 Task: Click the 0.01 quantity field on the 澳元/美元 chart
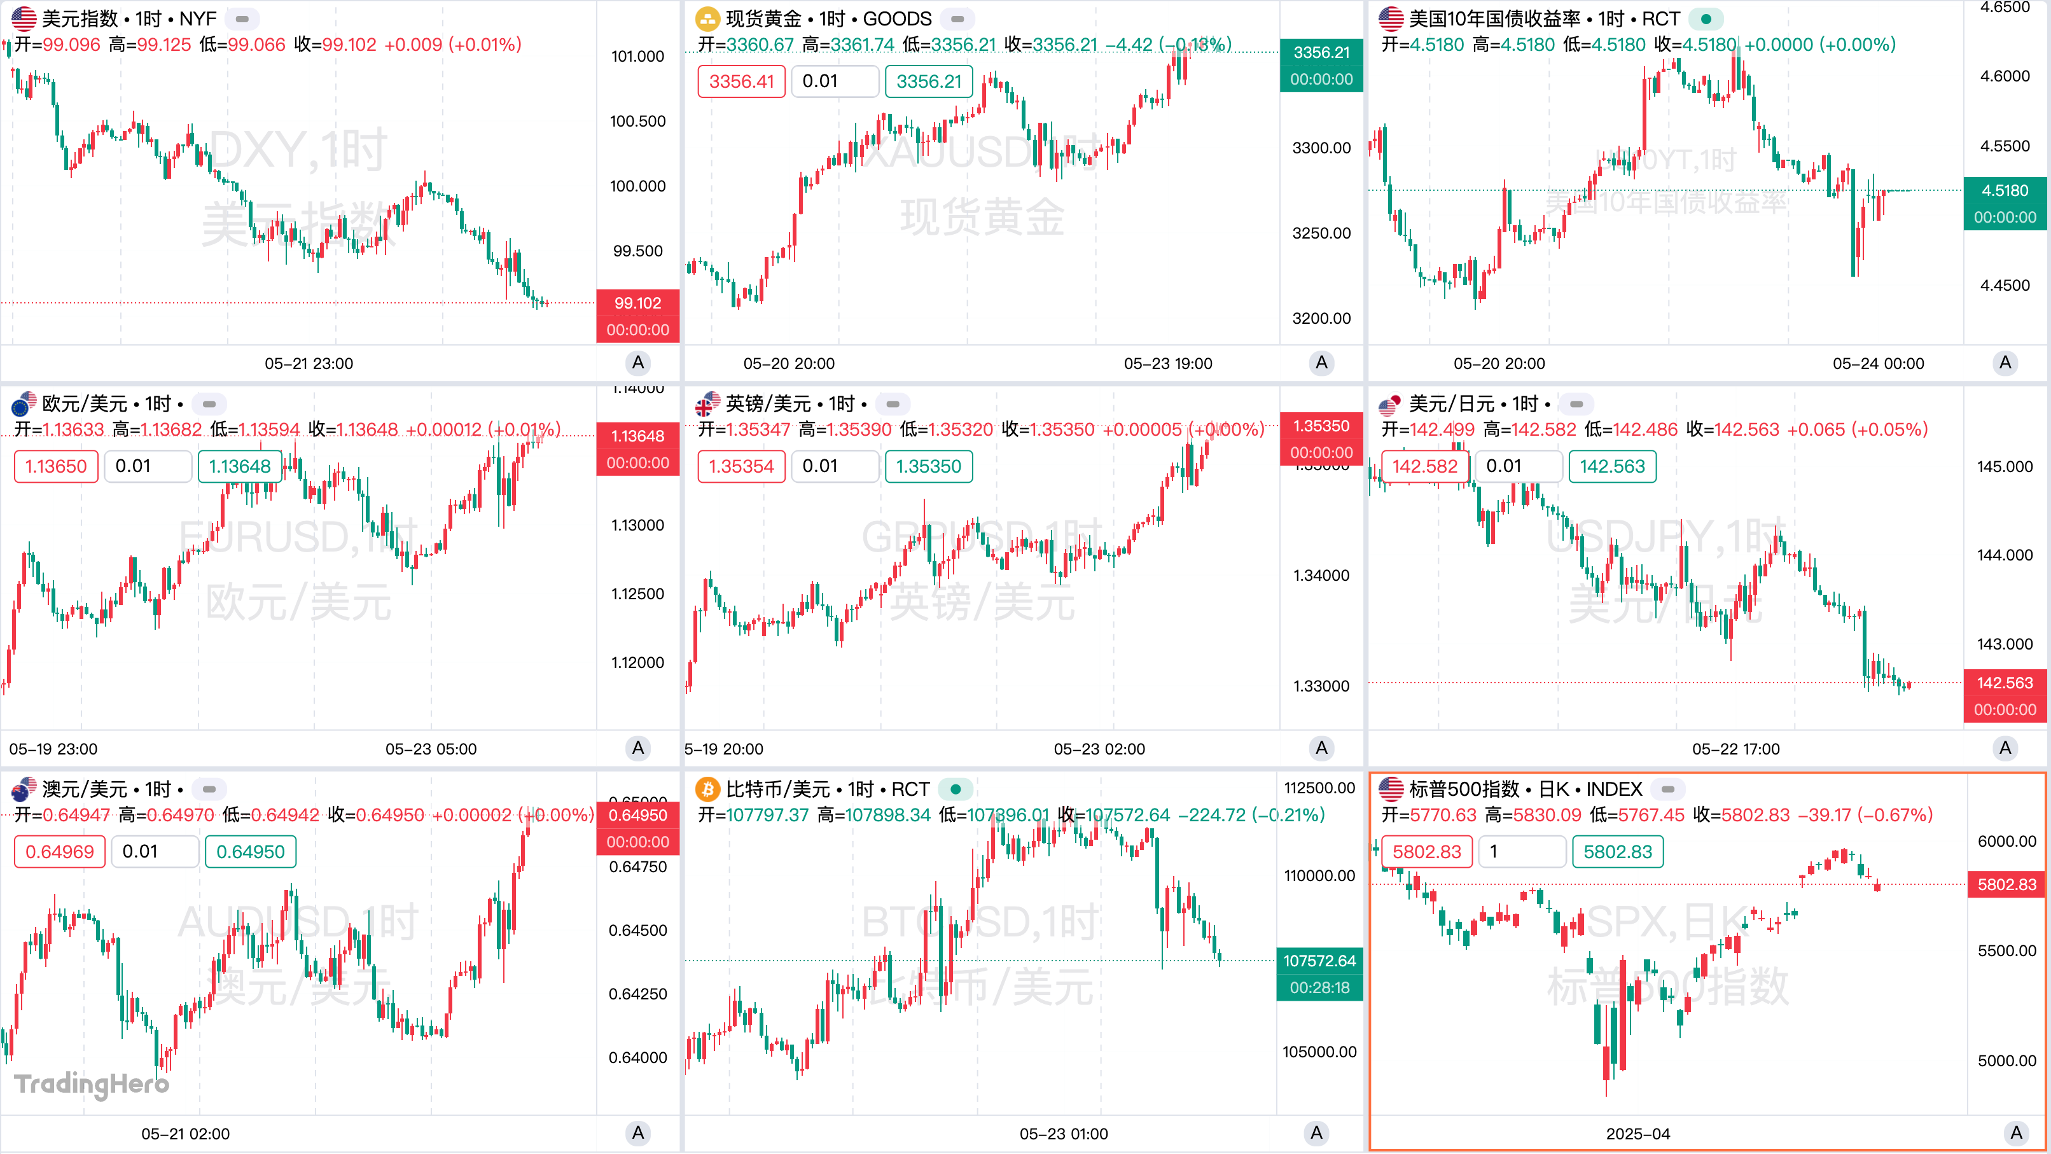click(x=155, y=852)
